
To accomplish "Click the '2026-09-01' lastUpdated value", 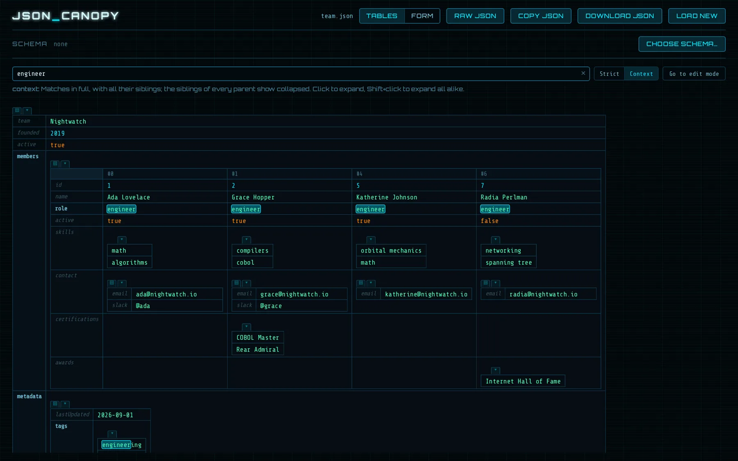I will [x=115, y=415].
